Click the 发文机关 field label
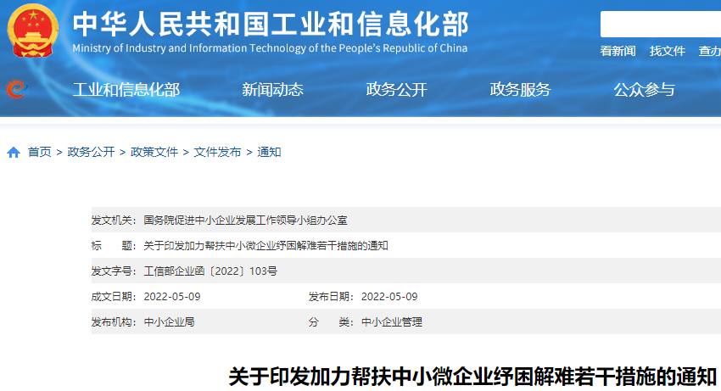Image resolution: width=721 pixels, height=391 pixels. point(114,221)
